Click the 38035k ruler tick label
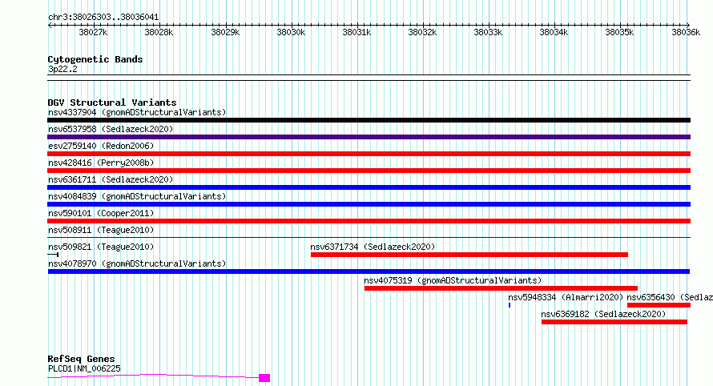This screenshot has height=386, width=713. click(619, 32)
